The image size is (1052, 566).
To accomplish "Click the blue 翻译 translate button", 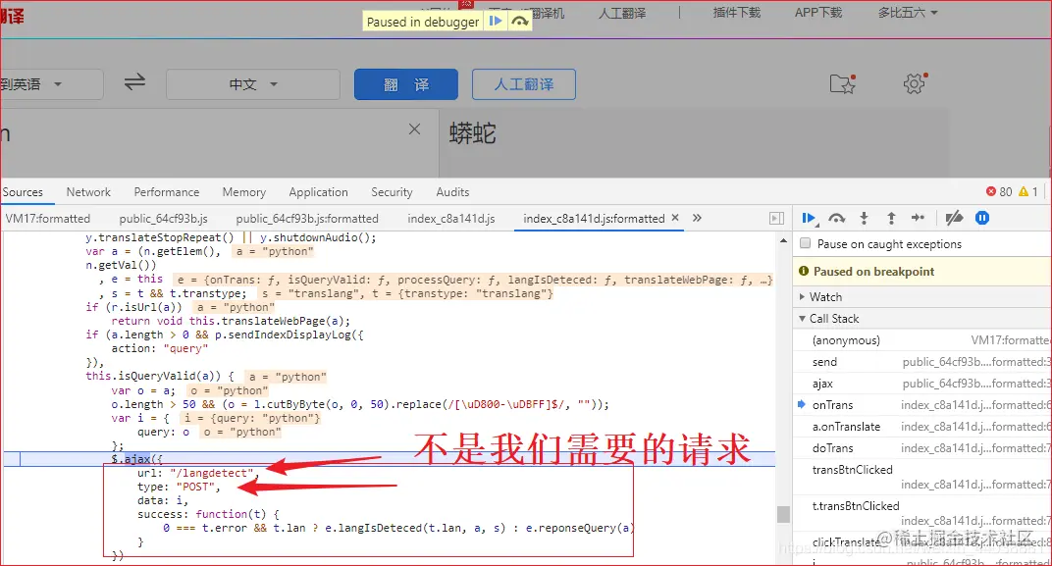I will [405, 84].
